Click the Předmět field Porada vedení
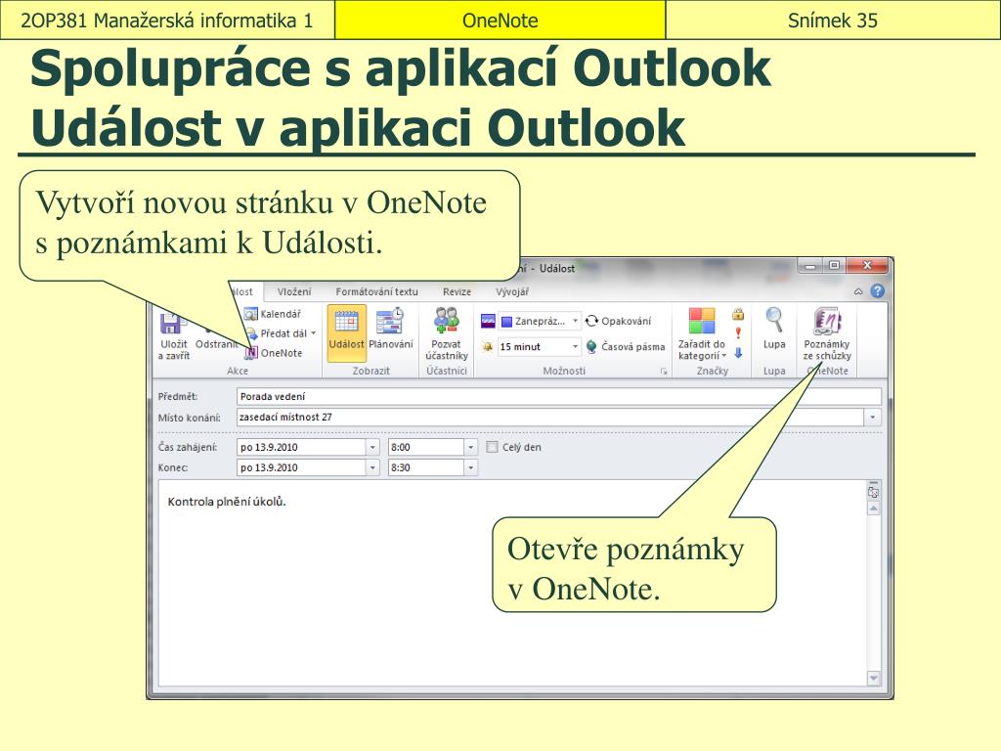 [558, 397]
